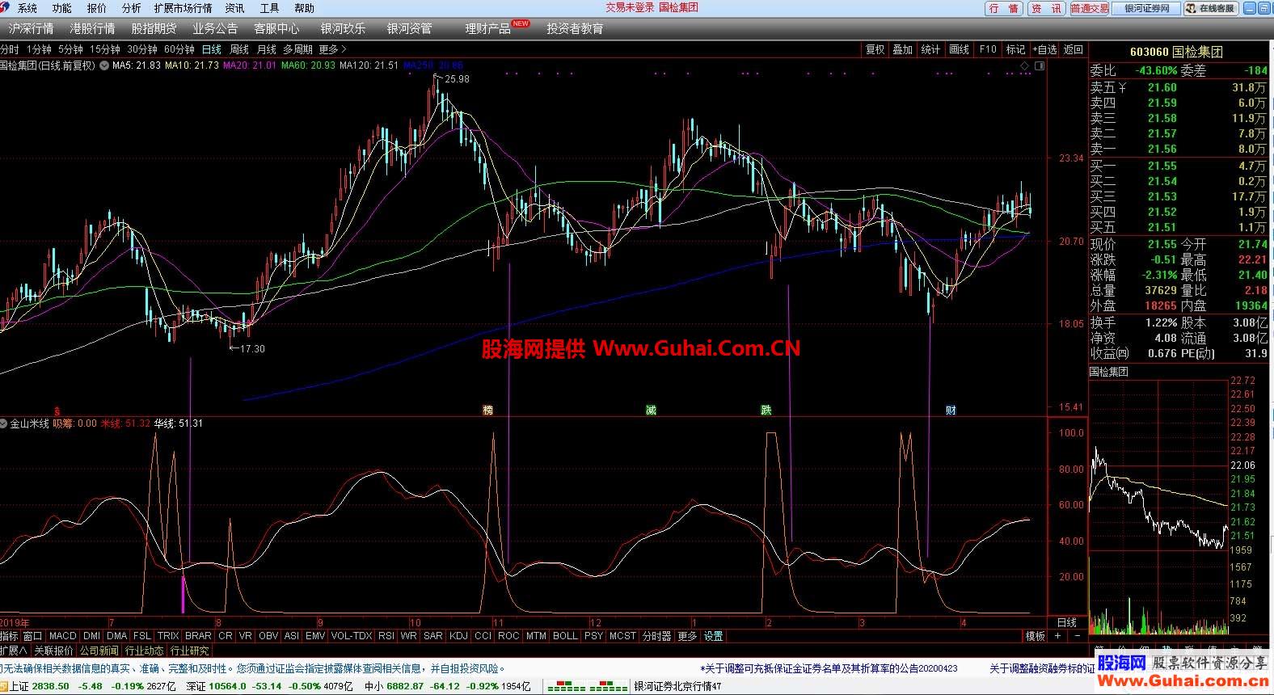Open the 扩展市场行情 menu
The image size is (1274, 695).
[x=183, y=8]
